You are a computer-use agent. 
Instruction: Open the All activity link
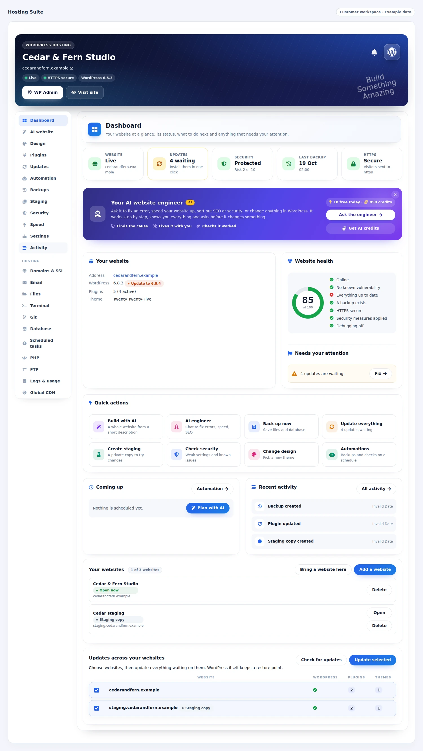point(376,489)
